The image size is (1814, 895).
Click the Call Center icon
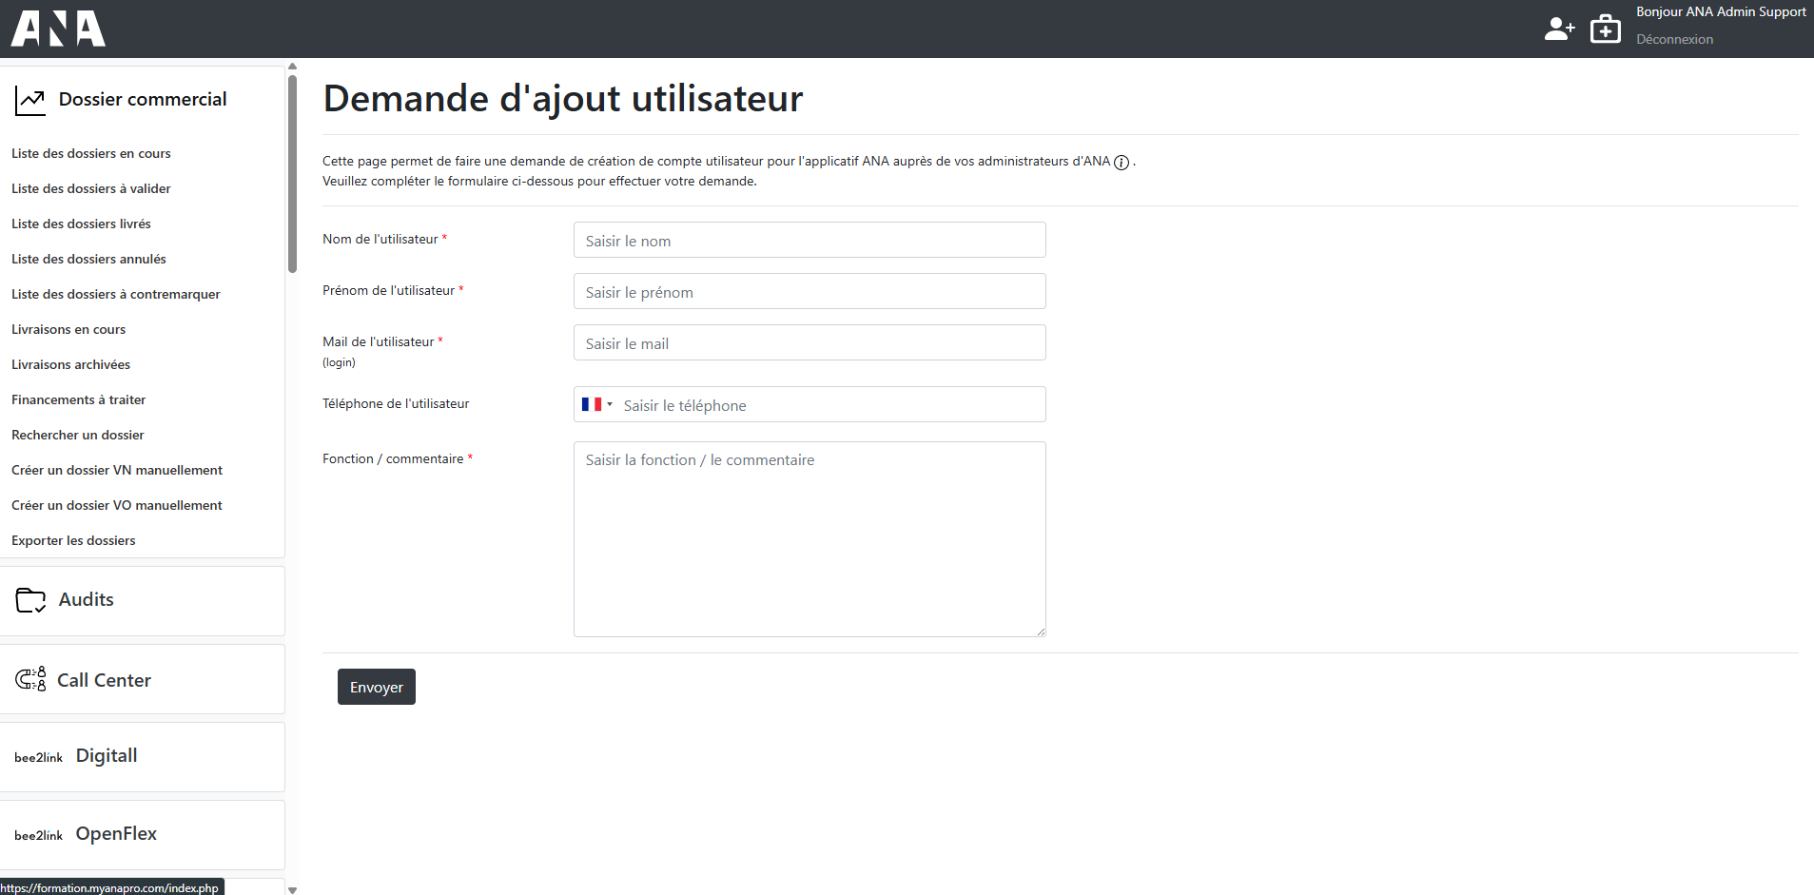pyautogui.click(x=30, y=679)
